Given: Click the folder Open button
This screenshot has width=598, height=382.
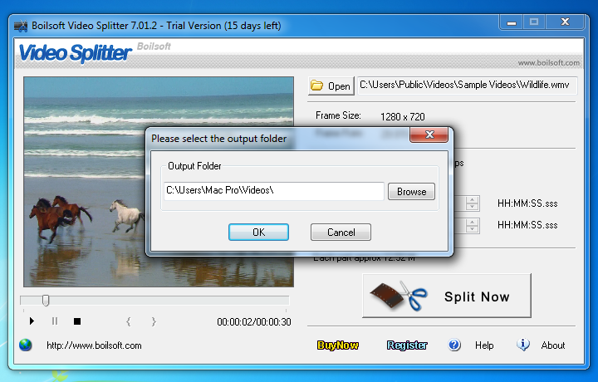Looking at the screenshot, I should point(331,86).
